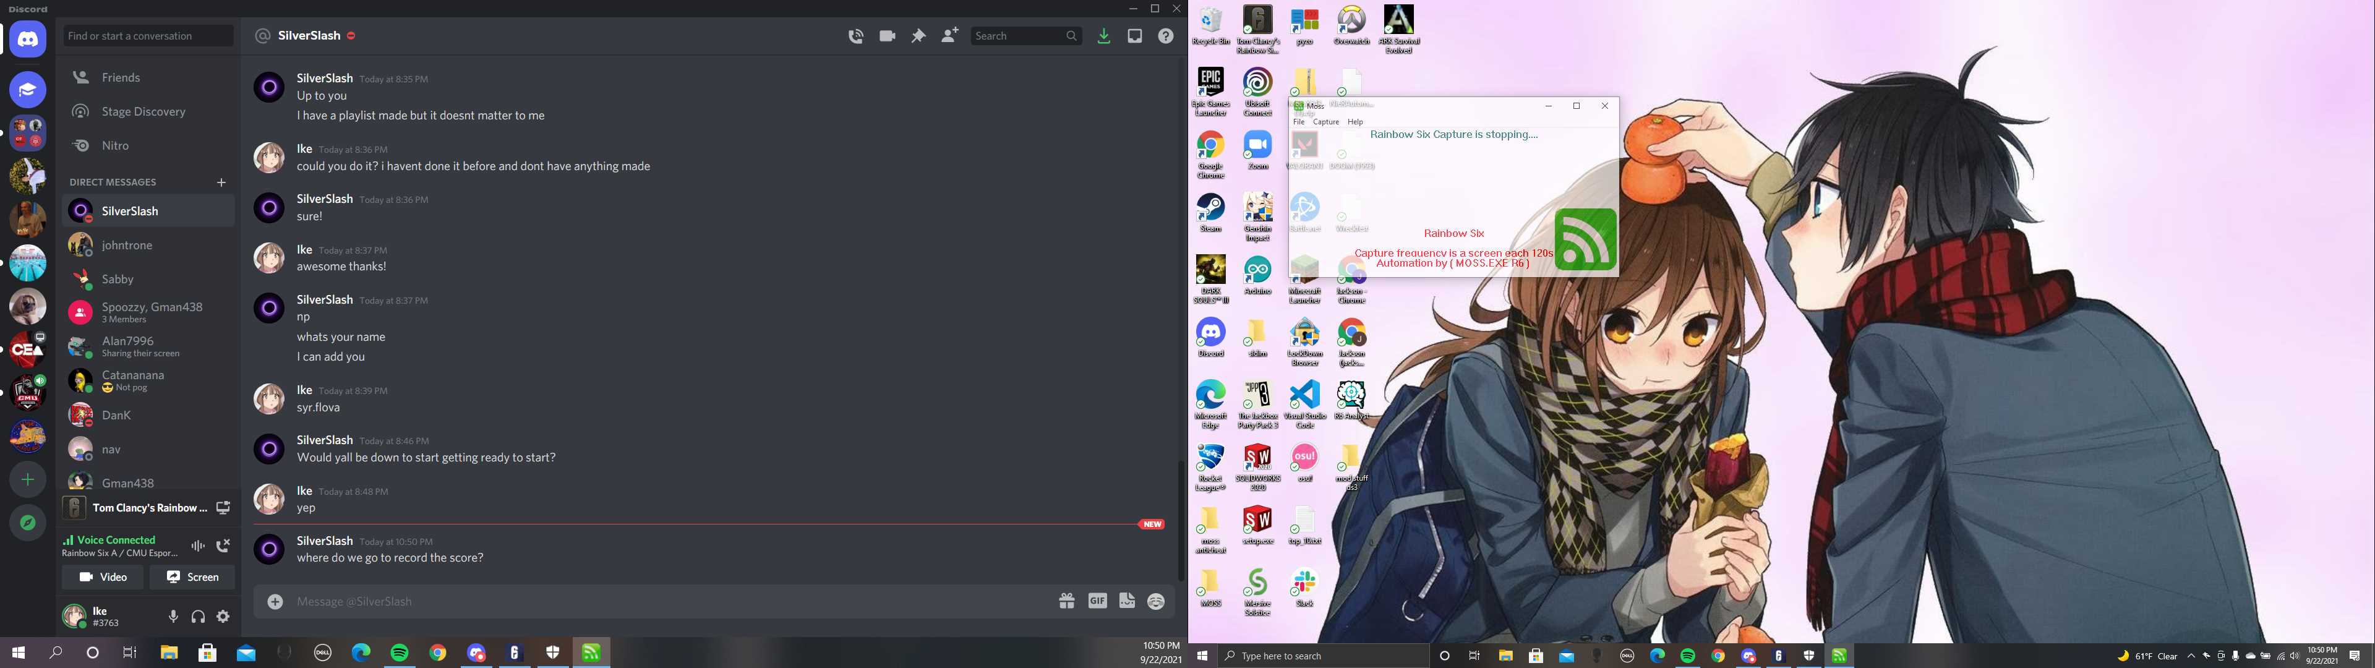
Task: Open Discord help question mark icon
Action: (1166, 36)
